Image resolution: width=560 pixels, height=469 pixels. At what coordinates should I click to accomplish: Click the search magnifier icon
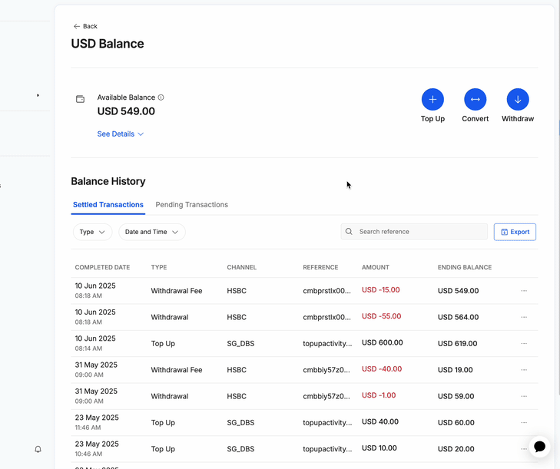pyautogui.click(x=349, y=232)
